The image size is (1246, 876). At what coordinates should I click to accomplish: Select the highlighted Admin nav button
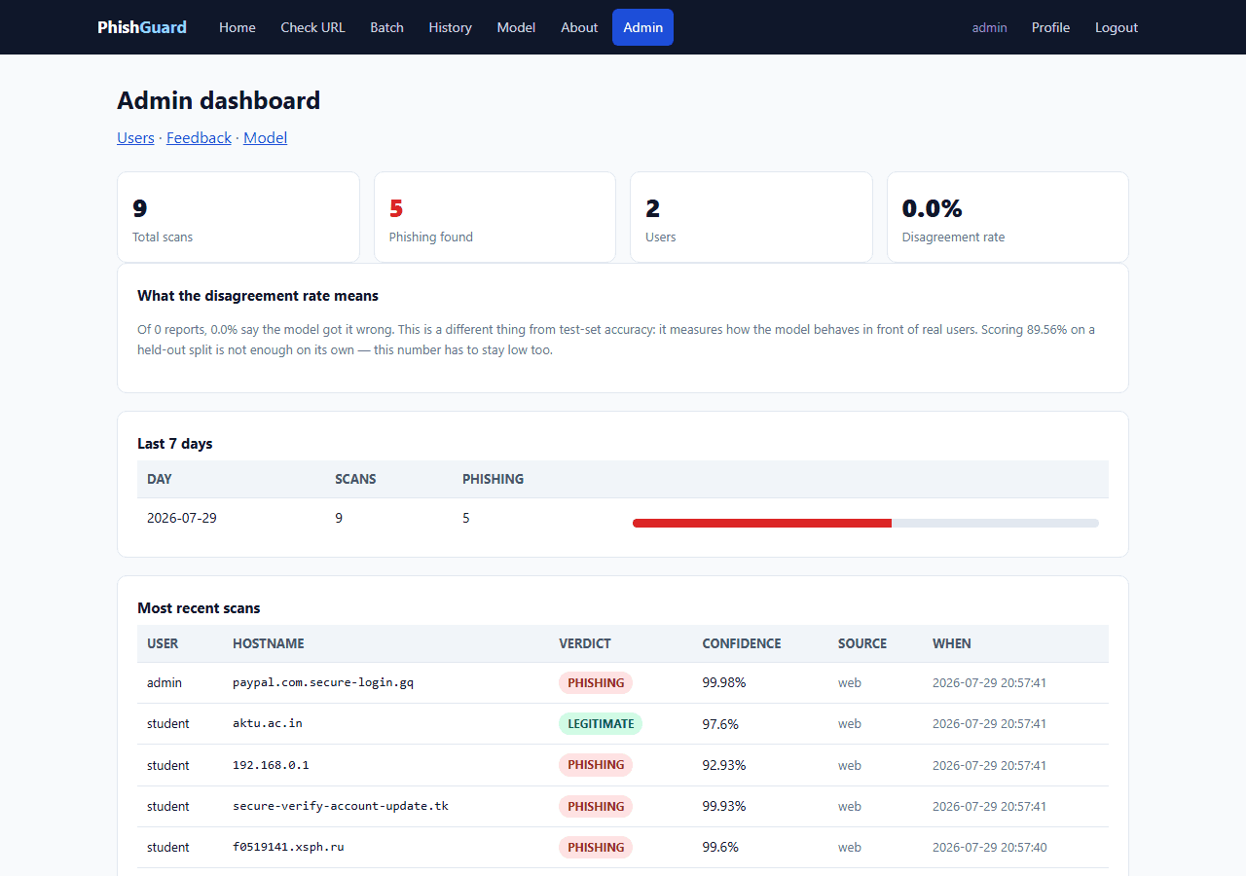click(642, 27)
